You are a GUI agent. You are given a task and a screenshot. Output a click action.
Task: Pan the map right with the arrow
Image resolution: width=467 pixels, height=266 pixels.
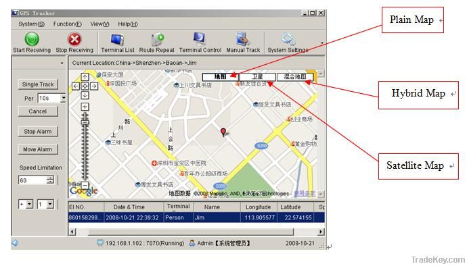(94, 86)
